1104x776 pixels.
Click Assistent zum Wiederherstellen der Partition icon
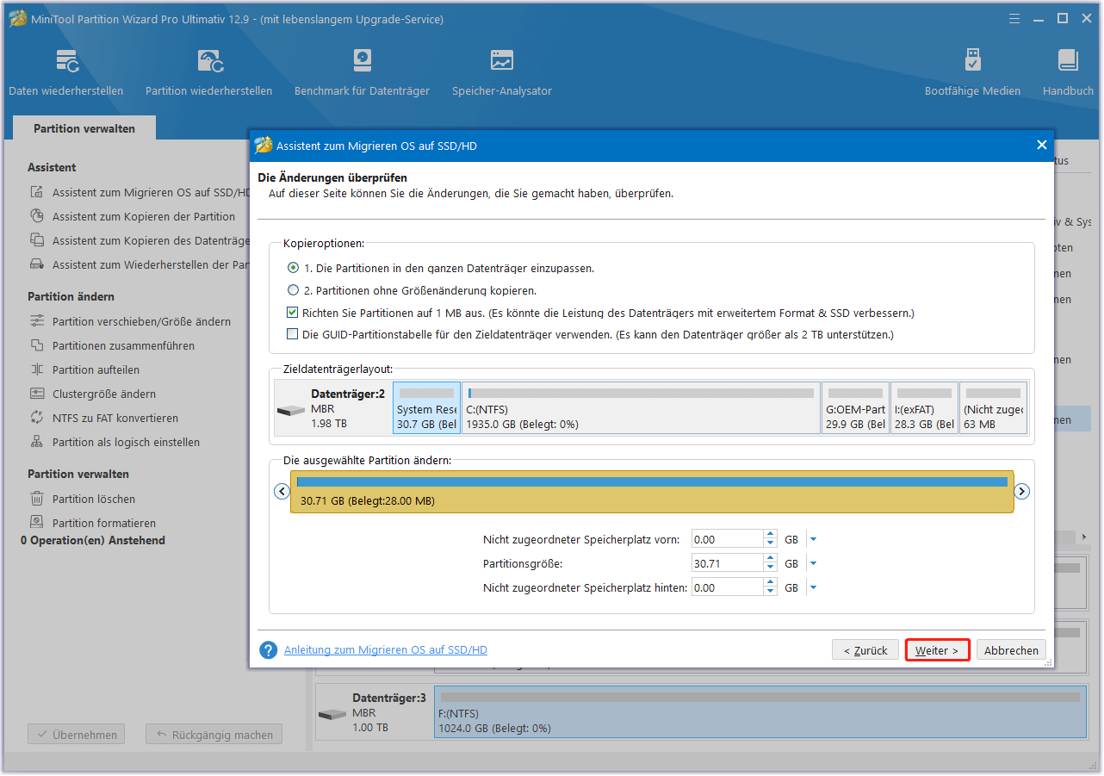click(x=37, y=265)
